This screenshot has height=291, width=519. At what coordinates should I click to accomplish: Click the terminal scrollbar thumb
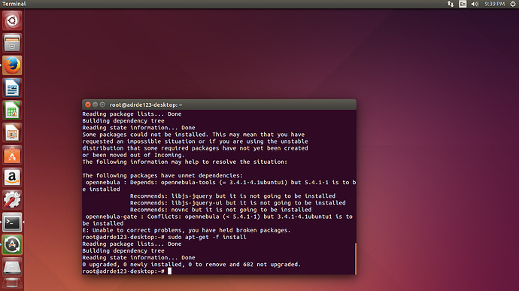[356, 259]
